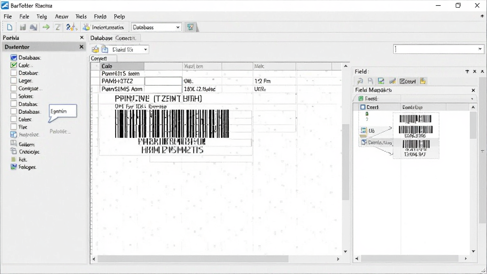Click toolbar icon right of Database combo box
This screenshot has height=274, width=487.
pyautogui.click(x=190, y=27)
